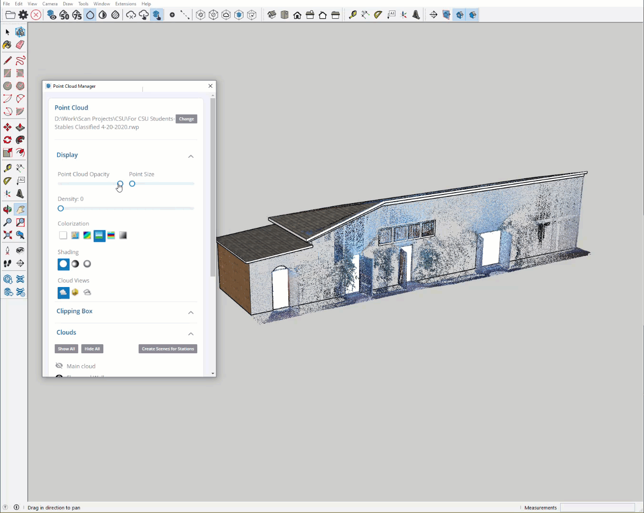Collapse the Clouds section
644x513 pixels.
[x=191, y=334]
